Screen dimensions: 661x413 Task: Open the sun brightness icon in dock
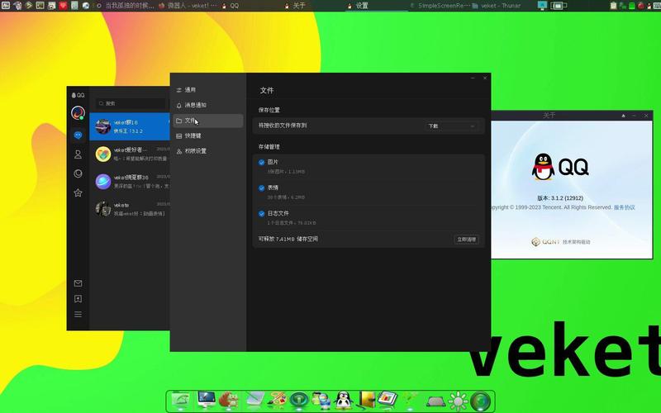[458, 401]
